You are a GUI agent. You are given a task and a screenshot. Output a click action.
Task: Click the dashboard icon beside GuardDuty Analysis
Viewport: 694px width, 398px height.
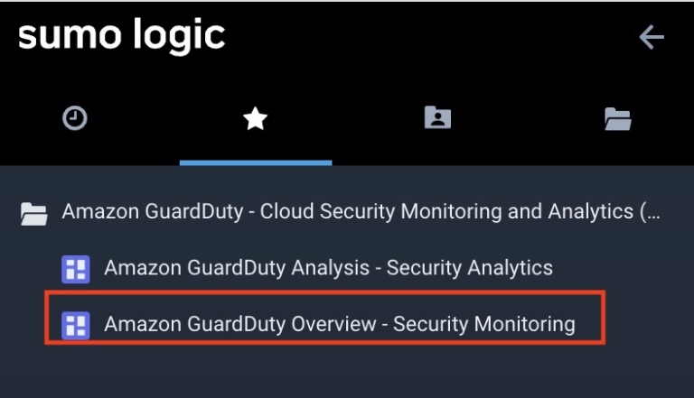[x=74, y=268]
